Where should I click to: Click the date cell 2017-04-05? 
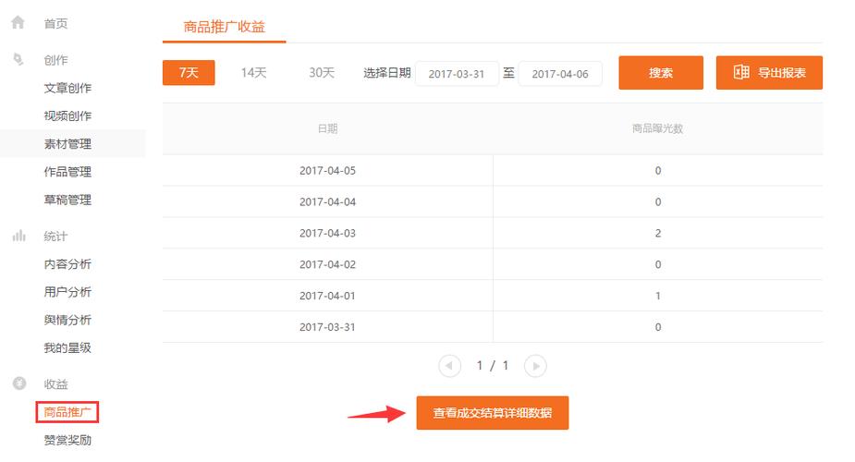click(328, 171)
